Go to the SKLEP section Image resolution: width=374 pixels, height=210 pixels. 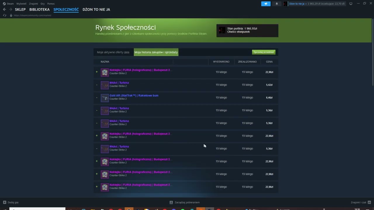point(20,9)
